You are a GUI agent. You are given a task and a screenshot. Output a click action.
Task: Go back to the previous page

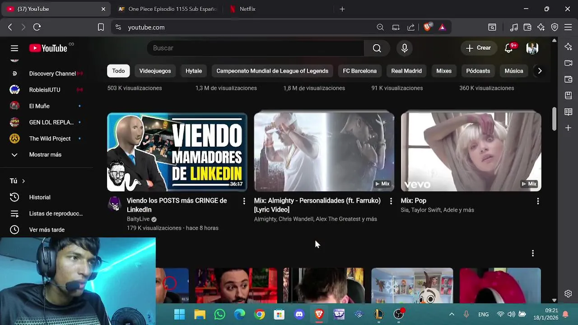point(10,27)
